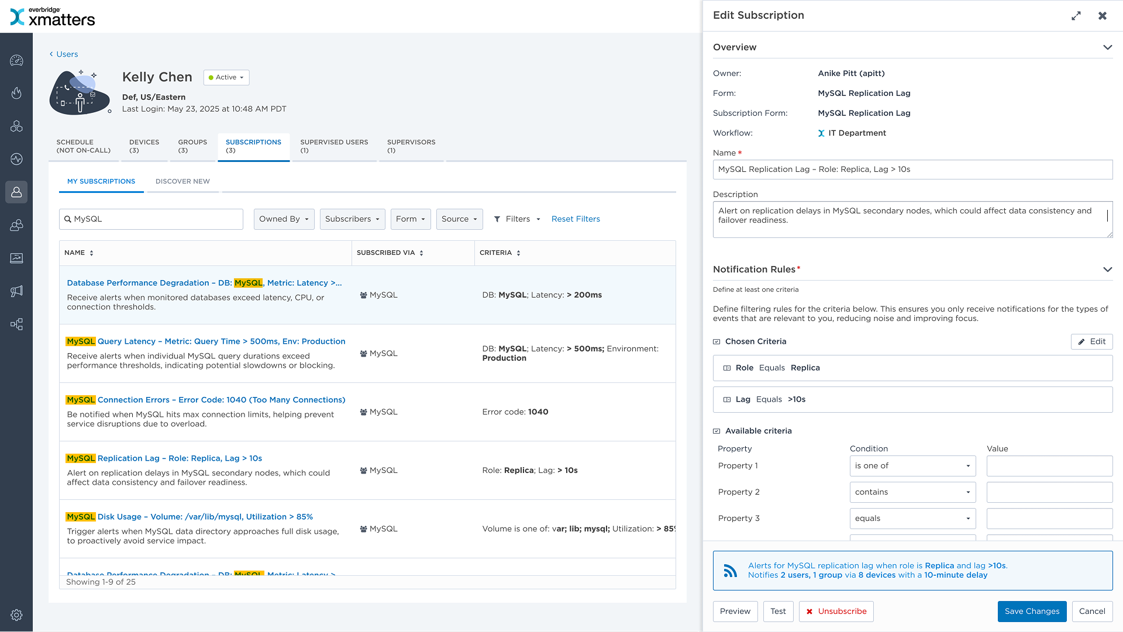Viewport: 1123px width, 632px height.
Task: Click the groups people icon in sidebar
Action: [x=16, y=225]
